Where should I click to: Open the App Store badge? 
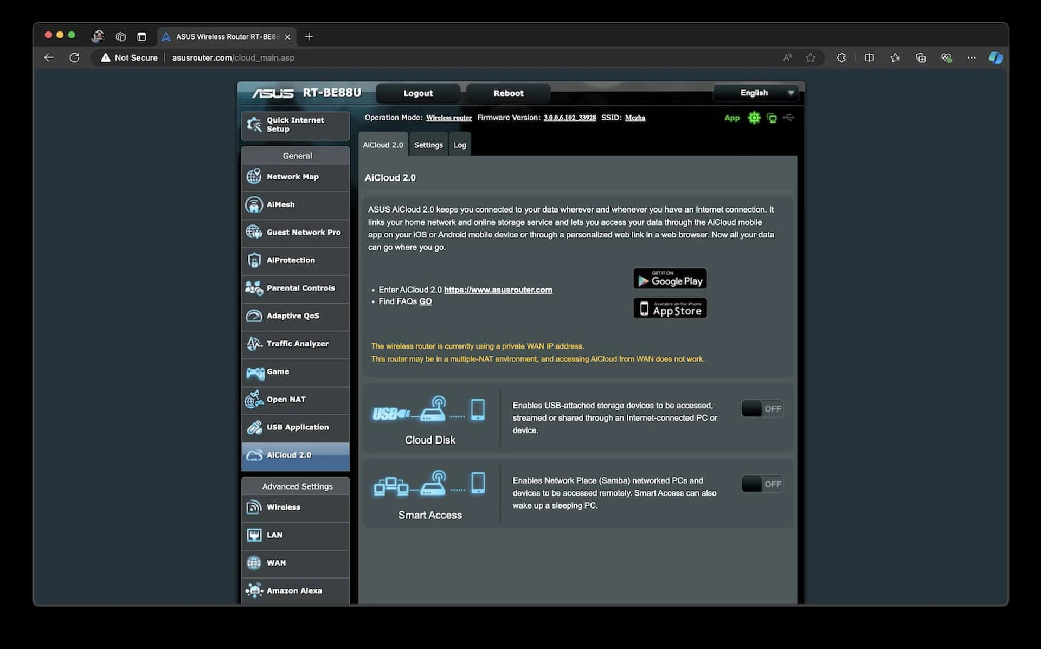(x=670, y=309)
